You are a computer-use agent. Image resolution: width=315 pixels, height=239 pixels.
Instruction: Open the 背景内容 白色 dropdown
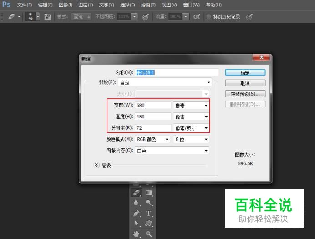pos(172,151)
